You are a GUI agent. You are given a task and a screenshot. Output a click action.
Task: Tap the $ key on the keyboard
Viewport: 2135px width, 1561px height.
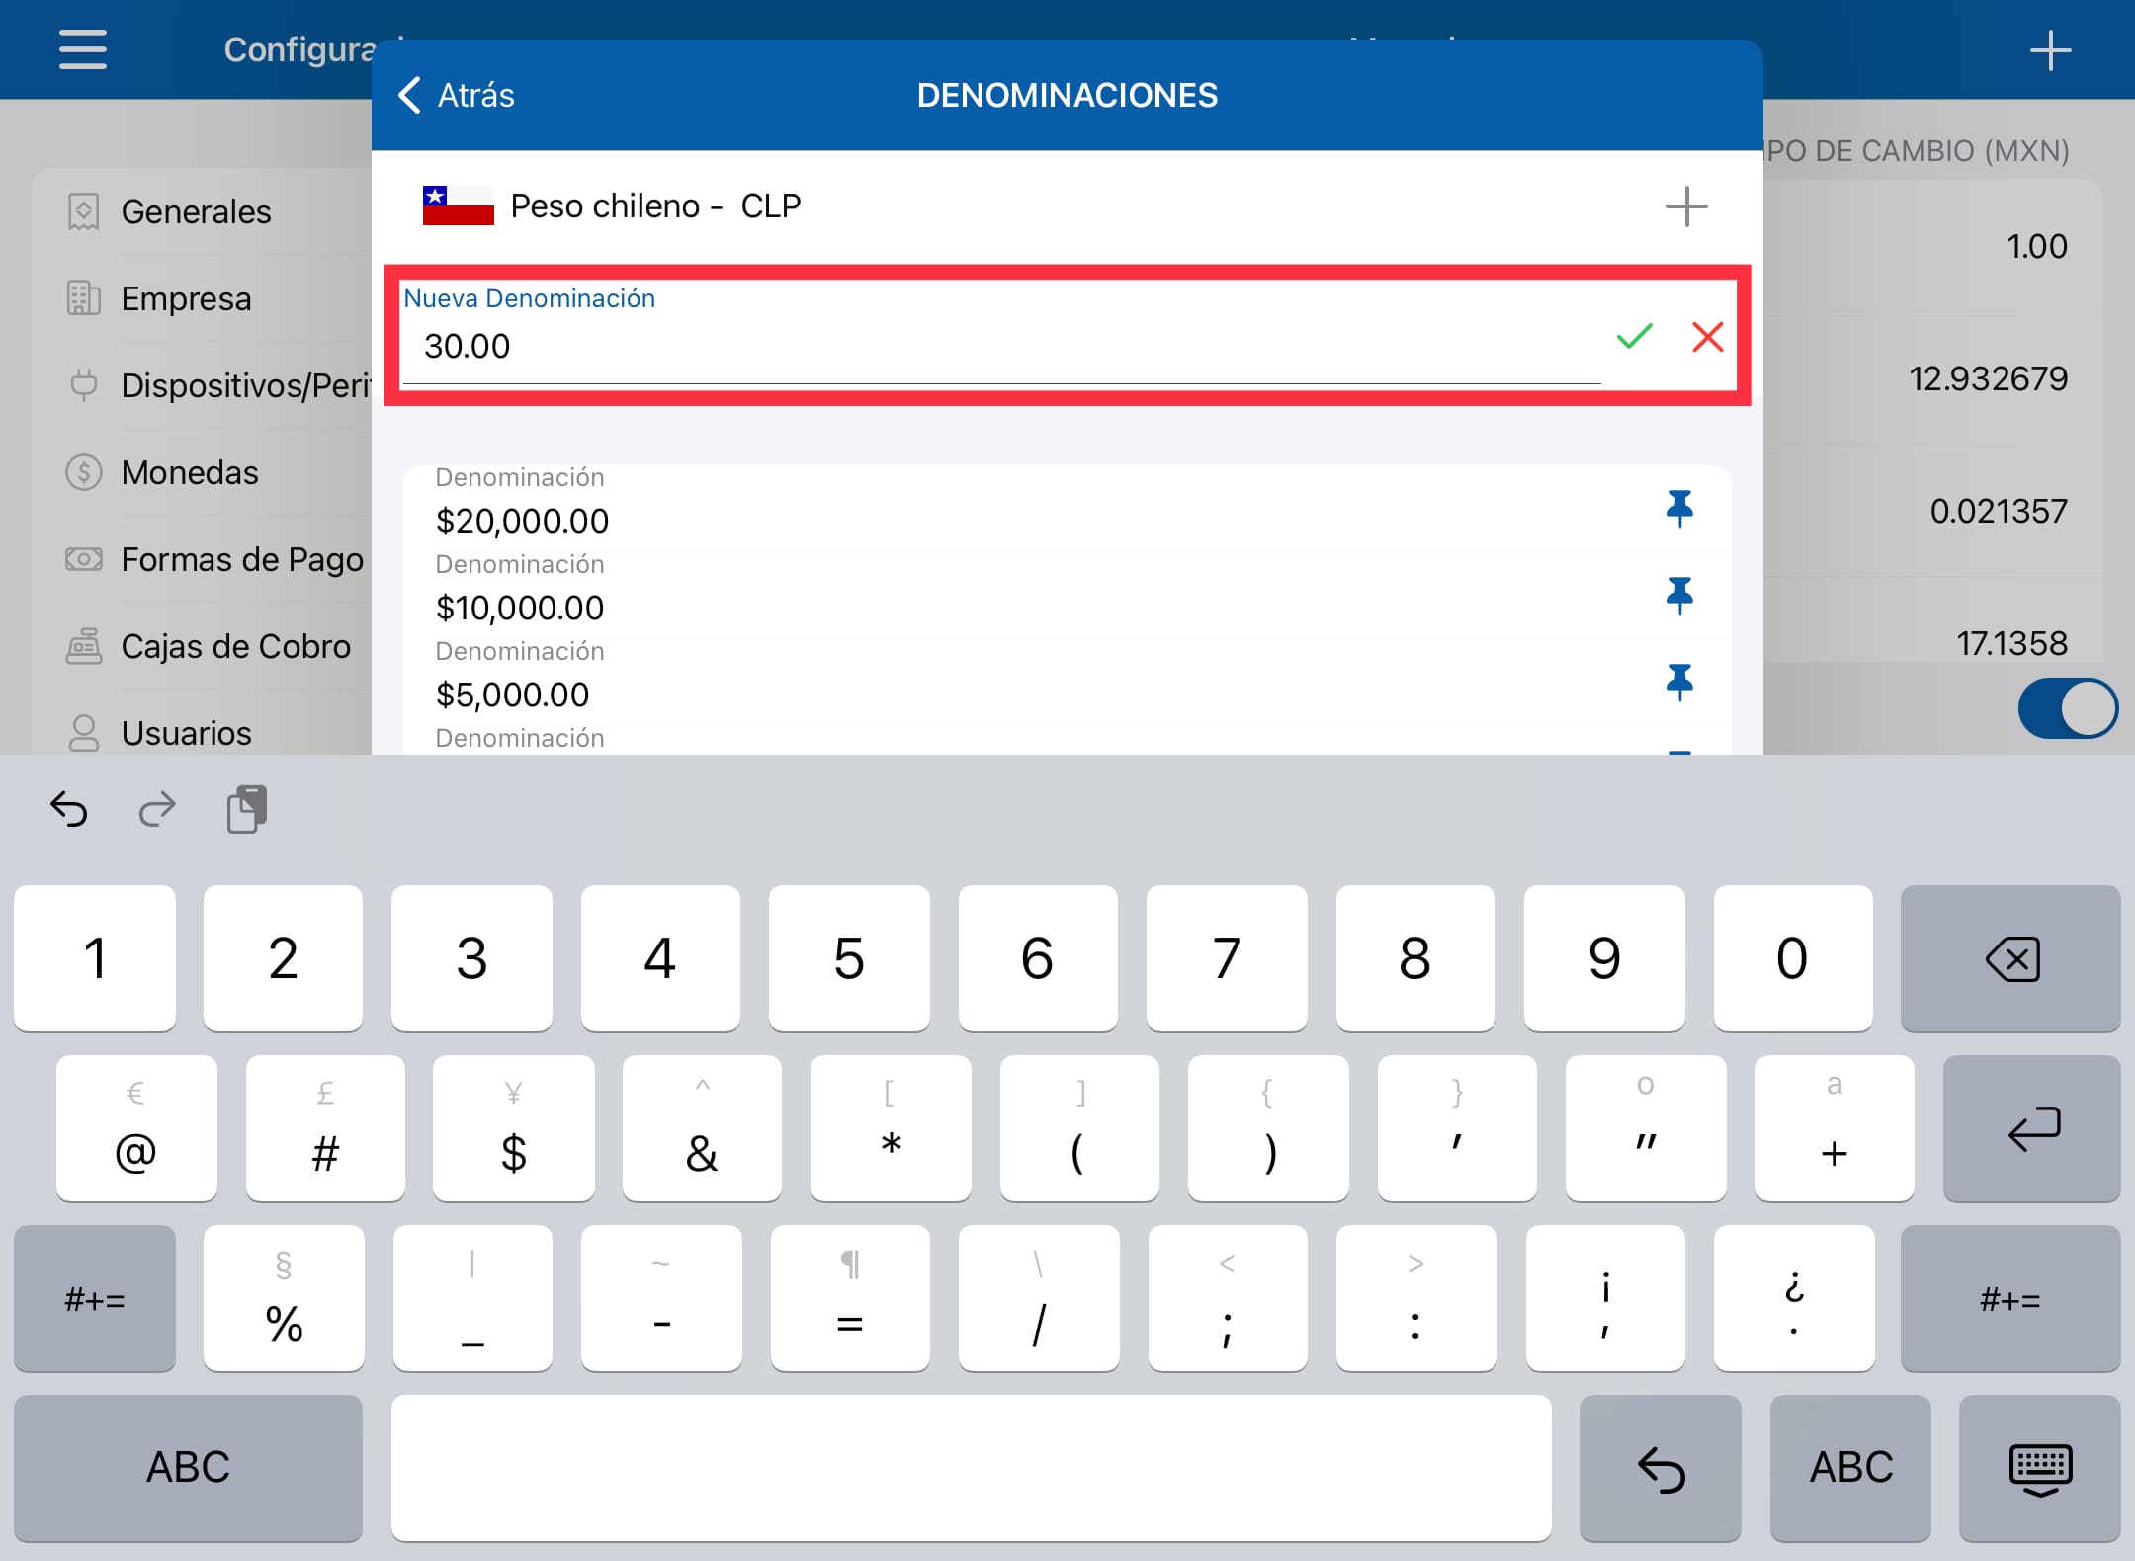point(513,1128)
